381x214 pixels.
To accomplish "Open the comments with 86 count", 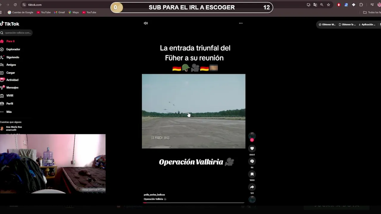I will [252, 161].
